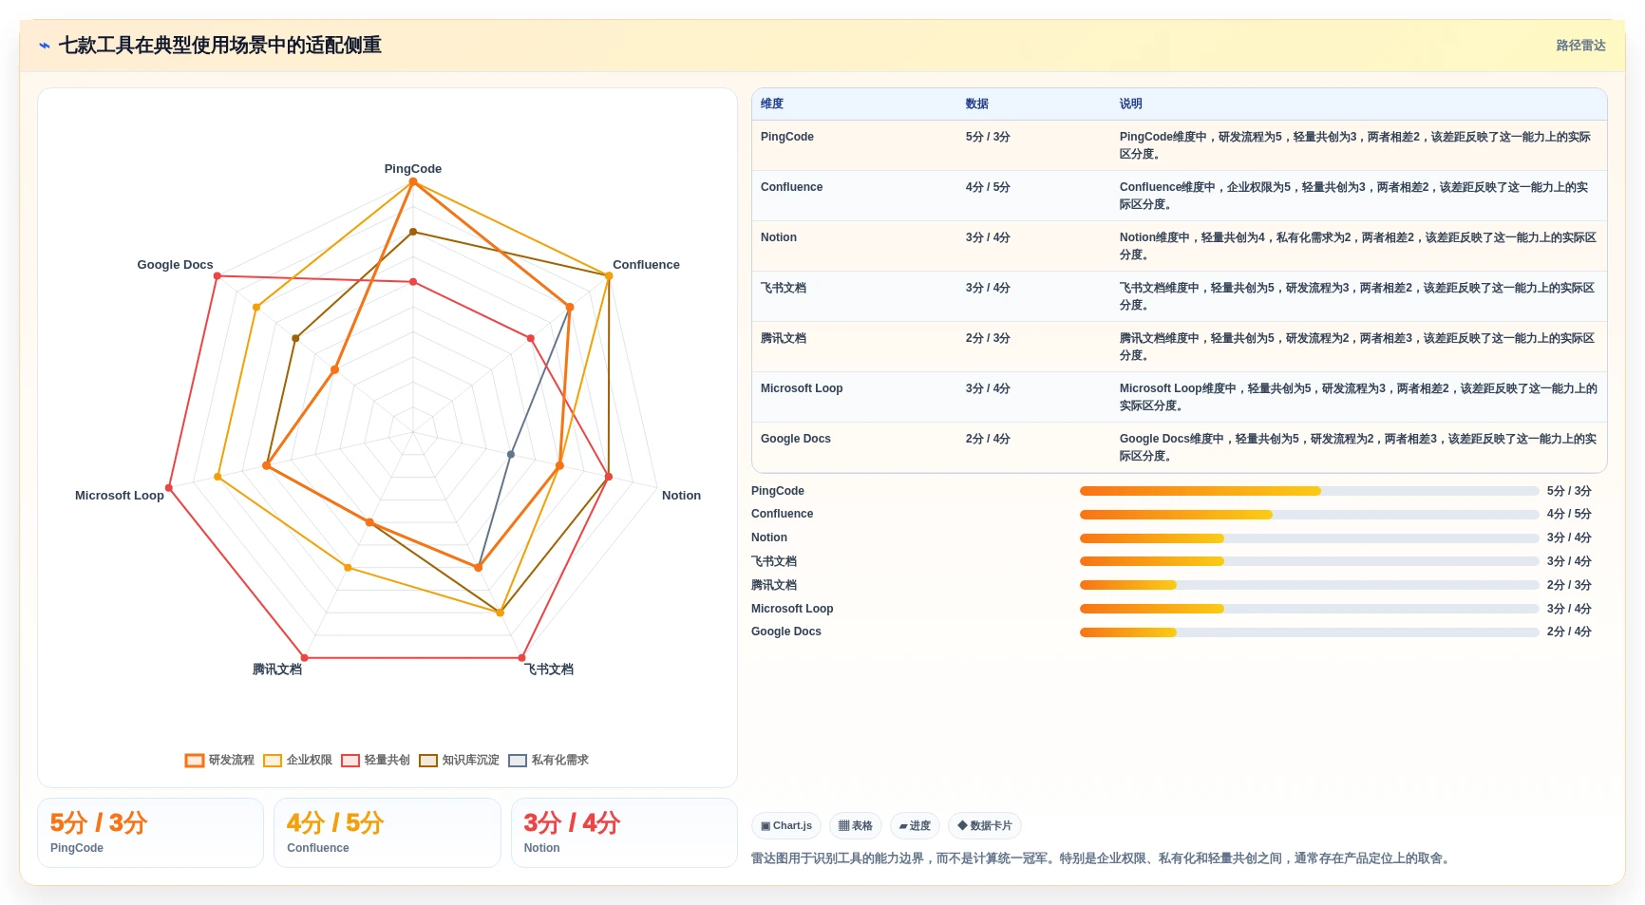This screenshot has width=1645, height=905.
Task: Click the Microsoft Loop progress bar
Action: tap(1309, 609)
